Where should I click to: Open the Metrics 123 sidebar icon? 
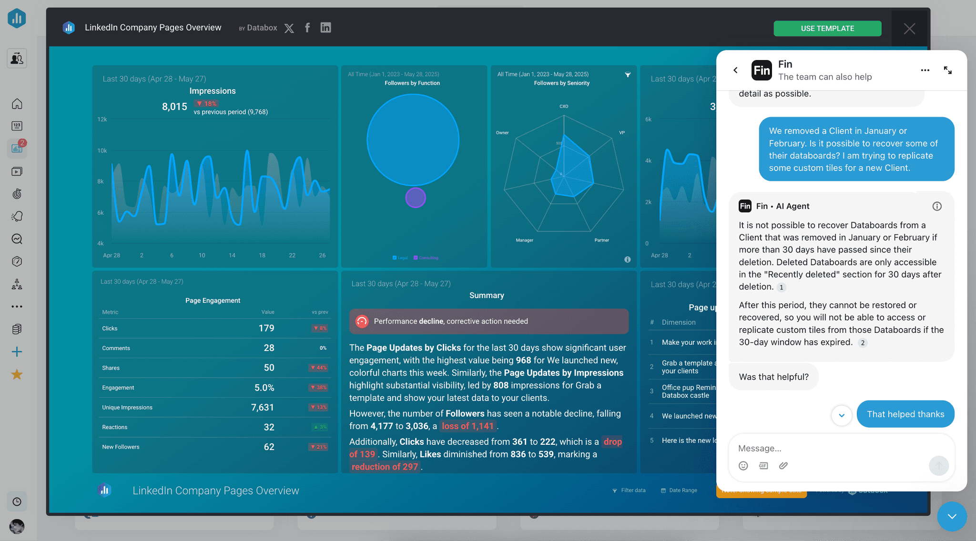pos(17,126)
